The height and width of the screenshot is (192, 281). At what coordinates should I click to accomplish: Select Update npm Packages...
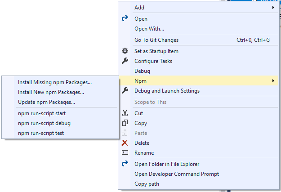pyautogui.click(x=60, y=102)
